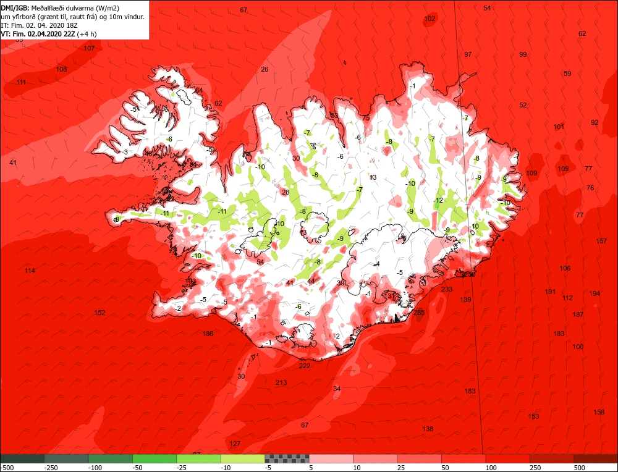
Task: Click dark red swatch between 250 and 500
Action: point(552,458)
